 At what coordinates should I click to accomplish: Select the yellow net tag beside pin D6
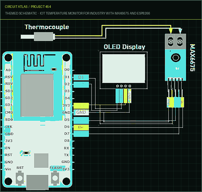81,127
